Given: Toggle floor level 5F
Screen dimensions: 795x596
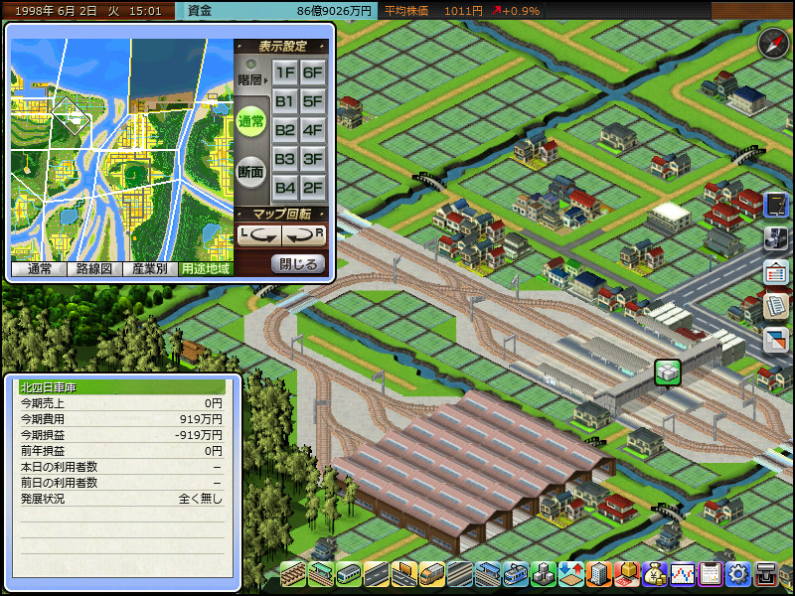Looking at the screenshot, I should point(313,101).
